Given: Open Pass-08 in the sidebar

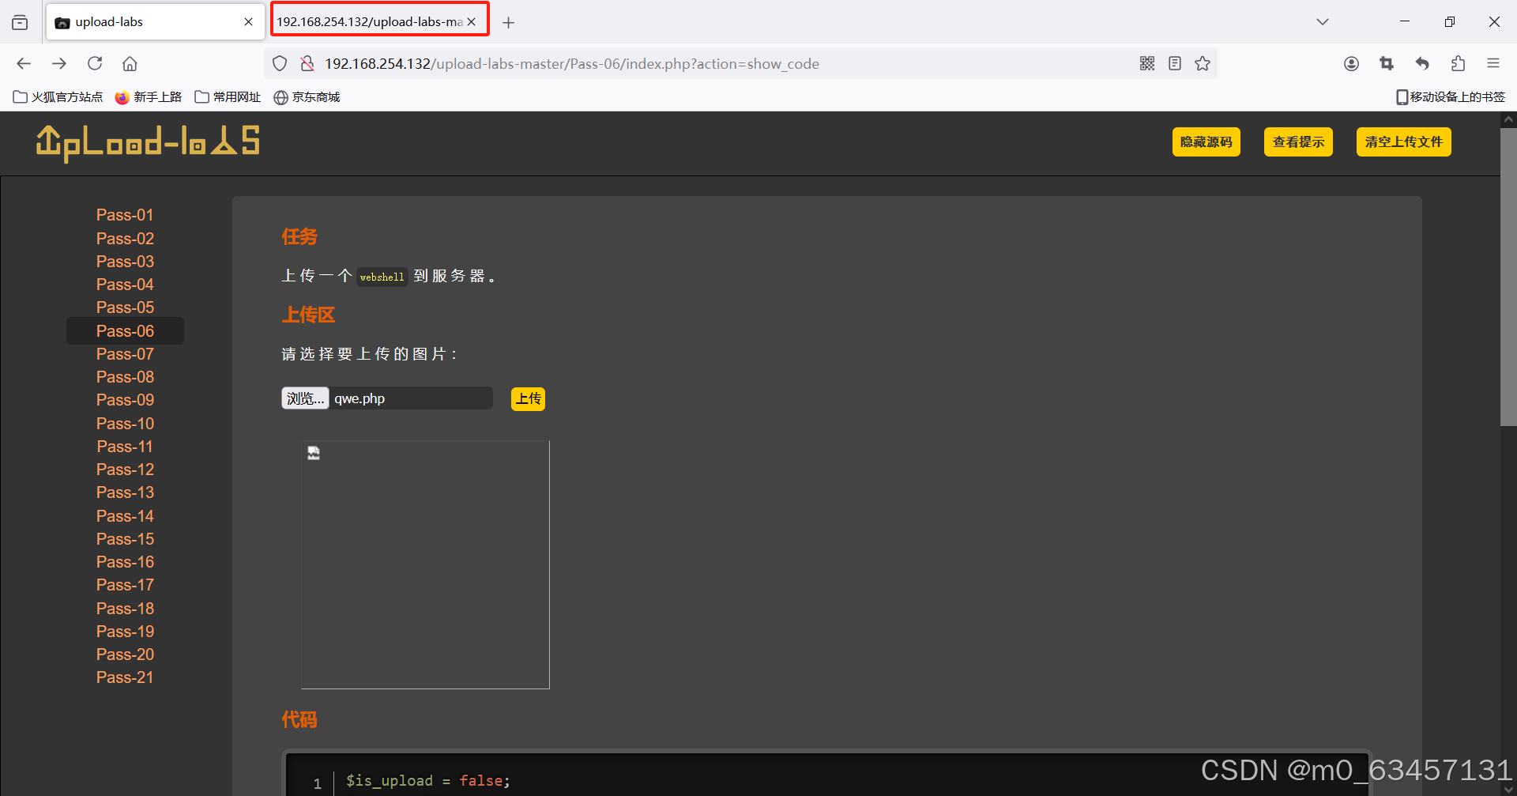Looking at the screenshot, I should (125, 377).
